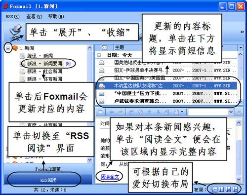Click the down arrow icon in the preview toolbar
This screenshot has height=195, width=247.
coord(159,112)
